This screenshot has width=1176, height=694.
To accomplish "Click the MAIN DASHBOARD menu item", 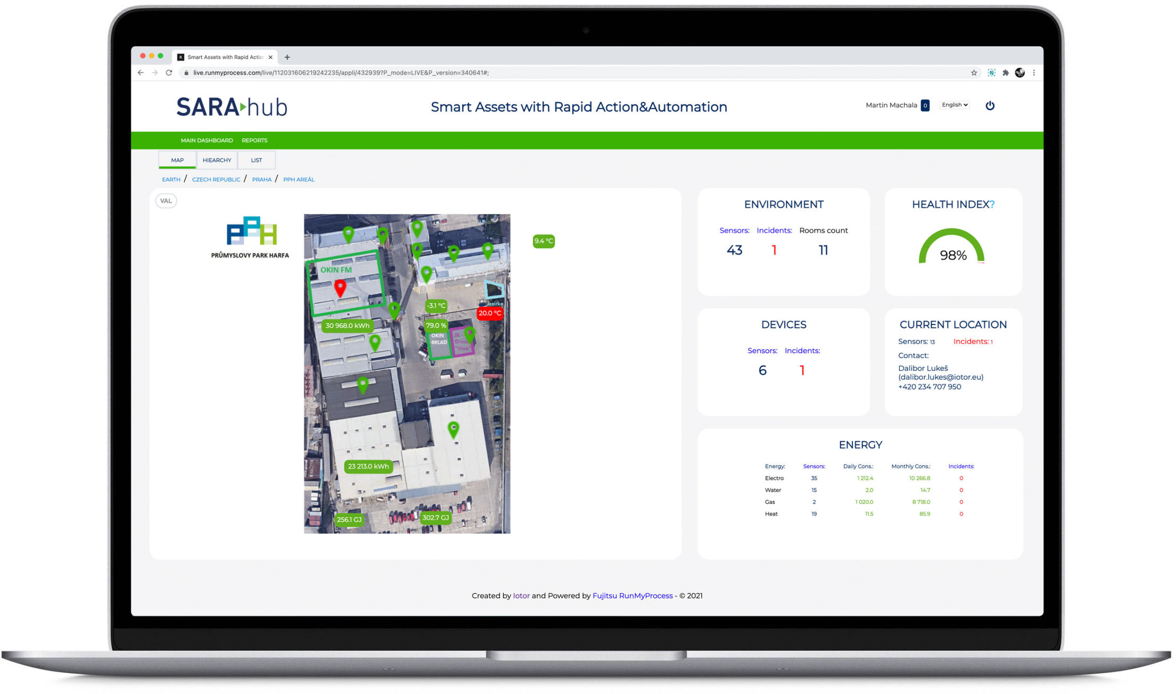I will (x=206, y=140).
